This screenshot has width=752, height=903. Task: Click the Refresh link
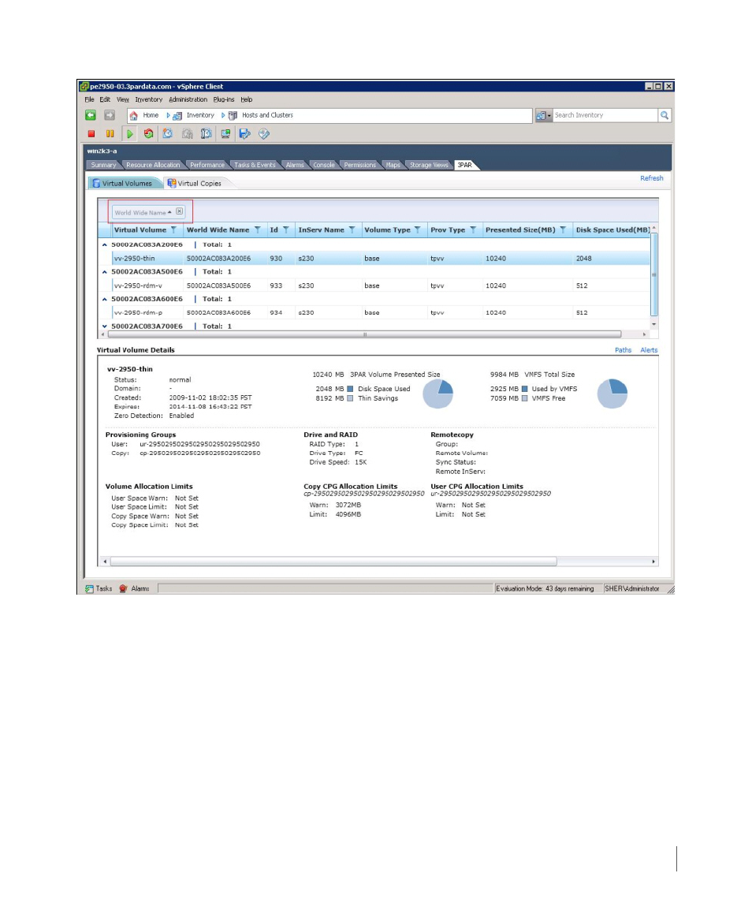pyautogui.click(x=652, y=178)
